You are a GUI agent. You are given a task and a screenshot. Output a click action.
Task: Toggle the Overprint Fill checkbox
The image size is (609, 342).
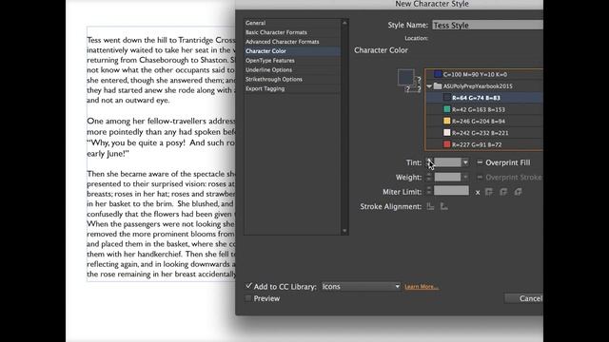[x=480, y=162]
